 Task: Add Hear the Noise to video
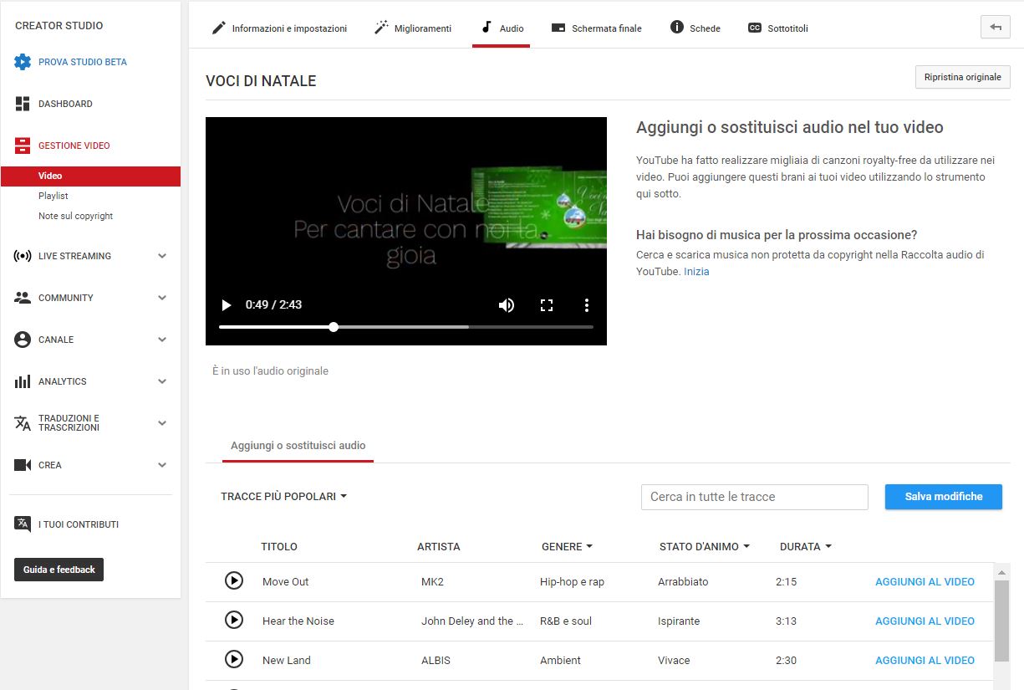[x=925, y=621]
